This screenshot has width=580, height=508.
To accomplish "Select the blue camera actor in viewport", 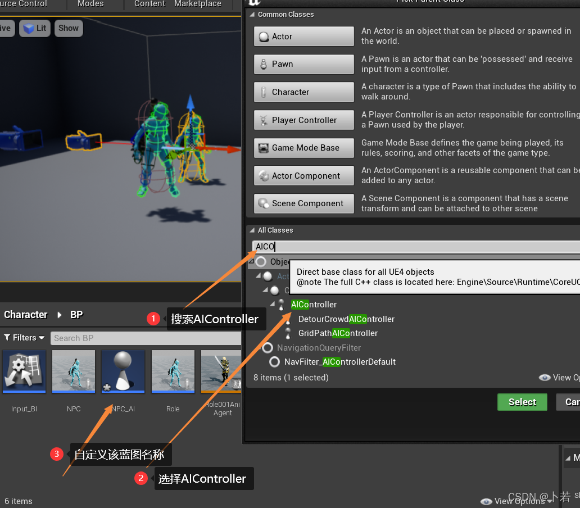I will (20, 138).
